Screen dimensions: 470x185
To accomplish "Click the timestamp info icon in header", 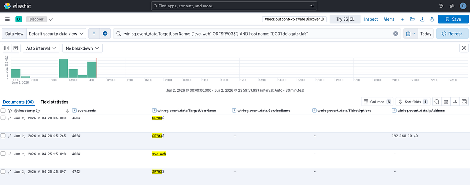I will pyautogui.click(x=9, y=111).
